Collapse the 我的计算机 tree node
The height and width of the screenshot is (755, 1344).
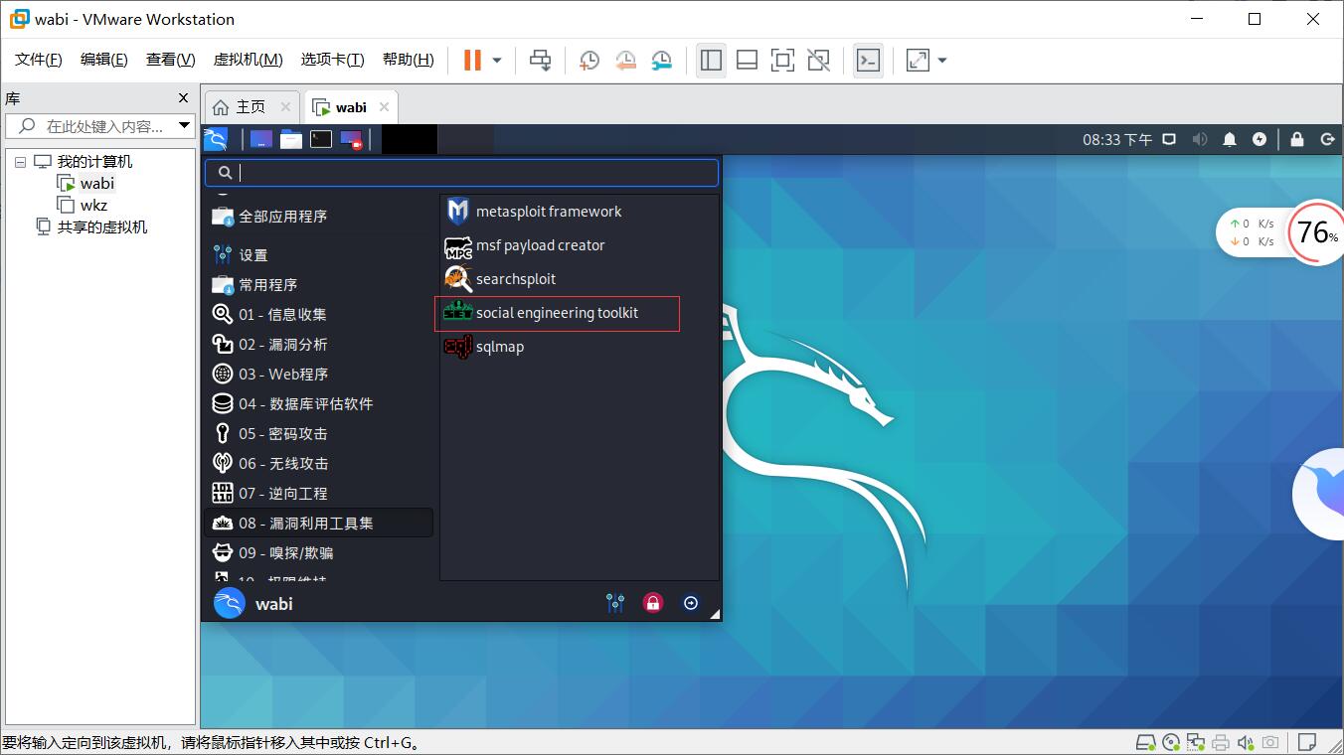[20, 162]
